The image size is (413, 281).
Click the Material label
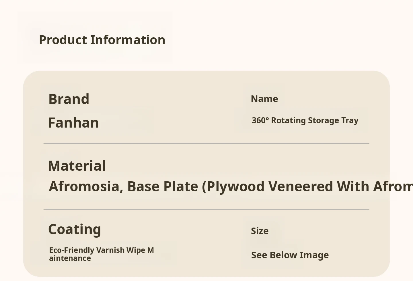[77, 166]
